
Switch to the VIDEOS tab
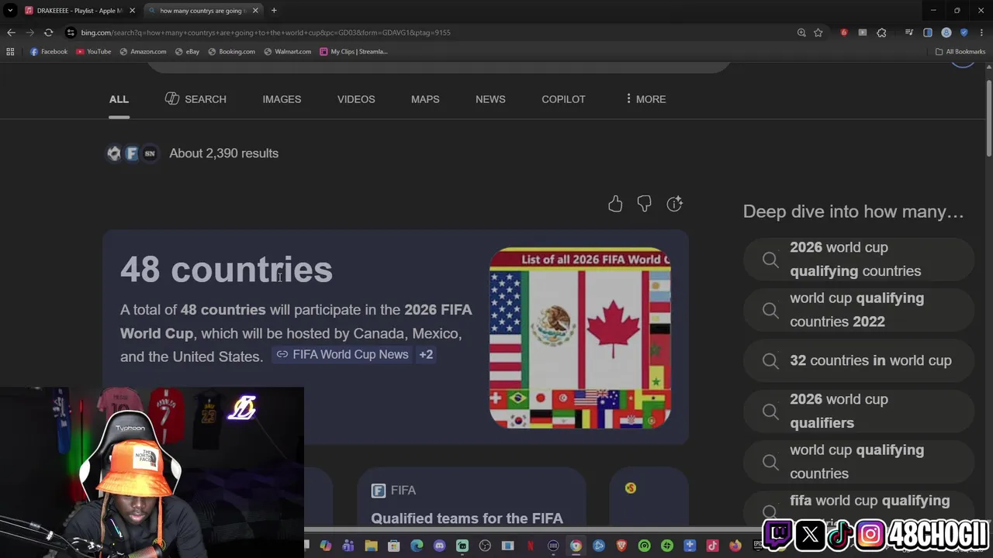click(356, 99)
